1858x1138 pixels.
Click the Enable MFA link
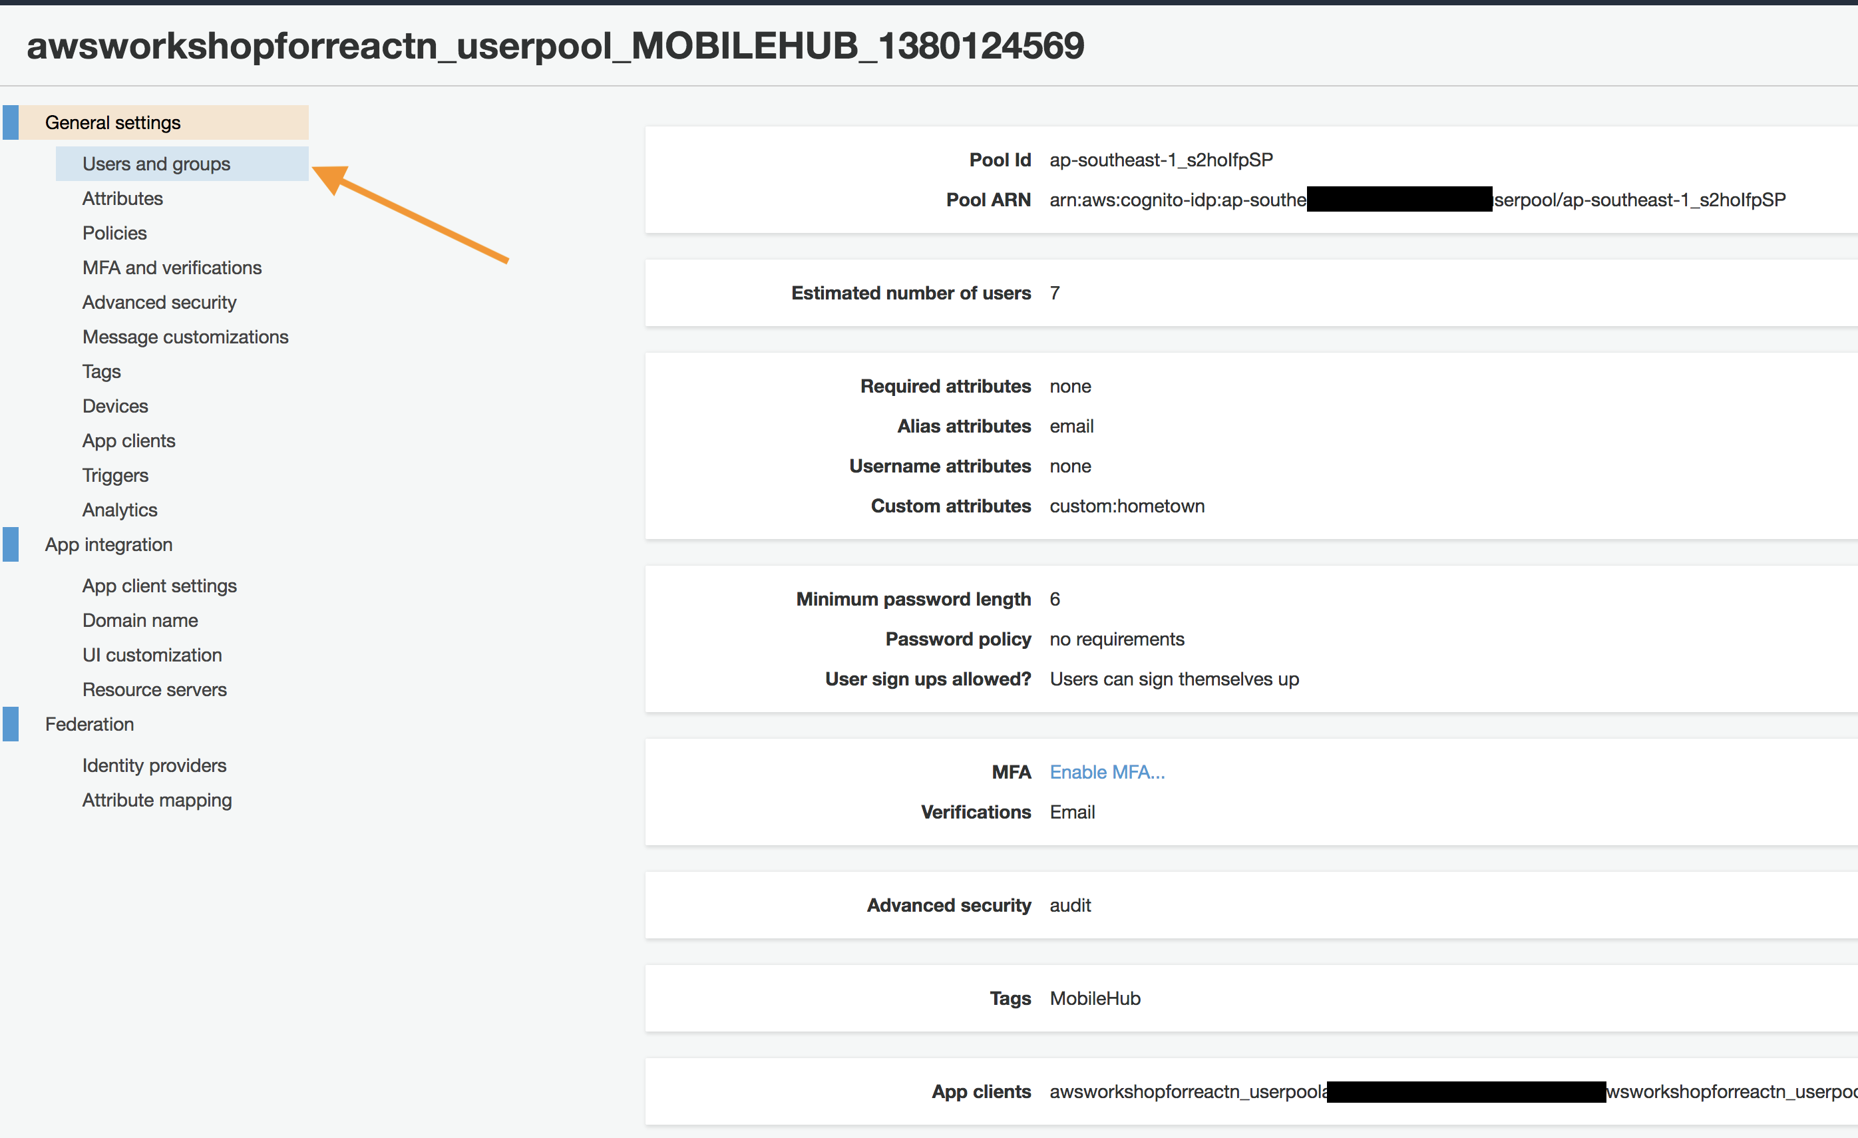tap(1107, 771)
